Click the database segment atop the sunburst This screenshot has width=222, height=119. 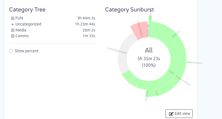[x=150, y=18]
